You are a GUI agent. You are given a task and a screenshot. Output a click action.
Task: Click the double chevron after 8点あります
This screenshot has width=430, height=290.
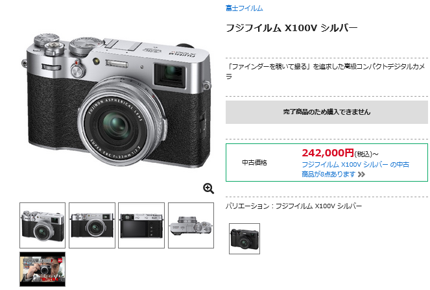pos(361,175)
